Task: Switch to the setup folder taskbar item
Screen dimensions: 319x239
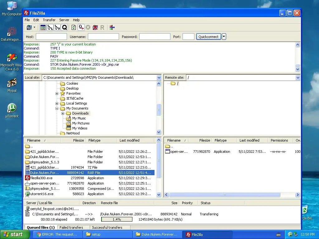Action: pos(107,235)
